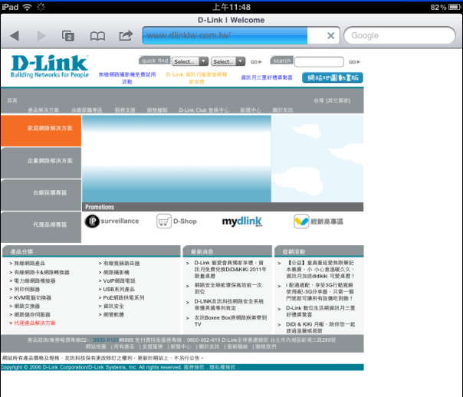This screenshot has height=397, width=463.
Task: Open red 代理產品解決方案 link
Action: (34, 323)
